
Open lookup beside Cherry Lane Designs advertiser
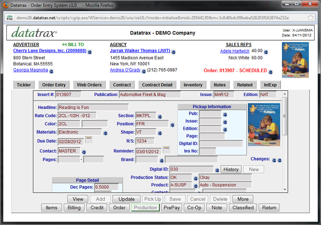[90, 52]
